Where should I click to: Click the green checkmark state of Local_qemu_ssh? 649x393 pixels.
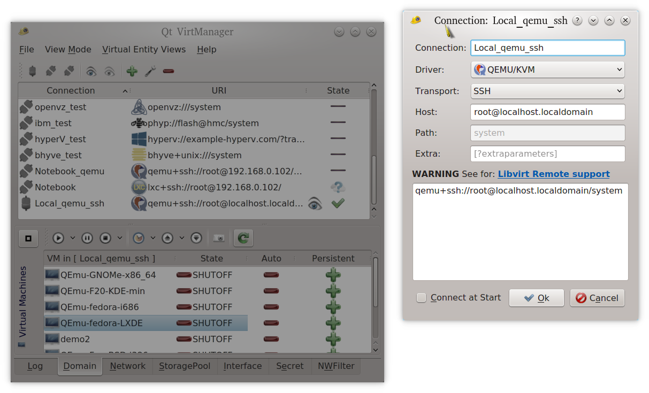[x=338, y=203]
